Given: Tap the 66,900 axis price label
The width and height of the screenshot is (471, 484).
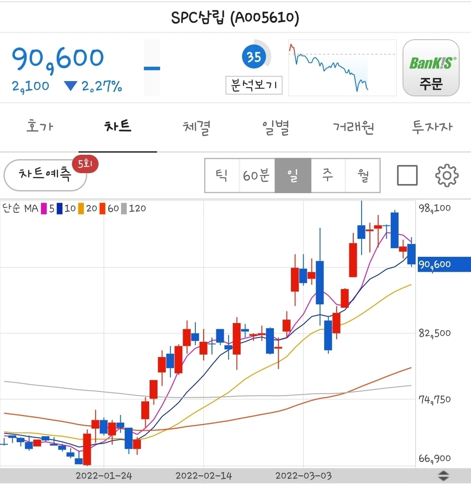Looking at the screenshot, I should click(434, 458).
